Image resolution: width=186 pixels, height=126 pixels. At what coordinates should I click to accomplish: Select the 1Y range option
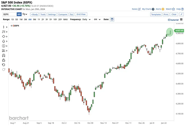click(x=39, y=19)
